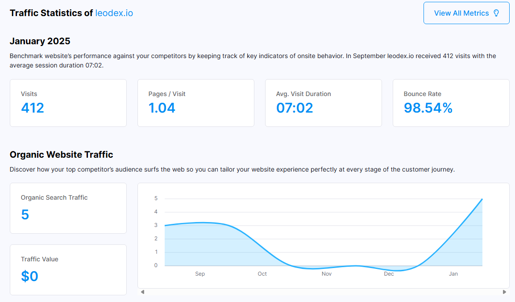Click the lightbulb icon in View All Metrics
Viewport: 515px width, 302px height.
click(496, 13)
